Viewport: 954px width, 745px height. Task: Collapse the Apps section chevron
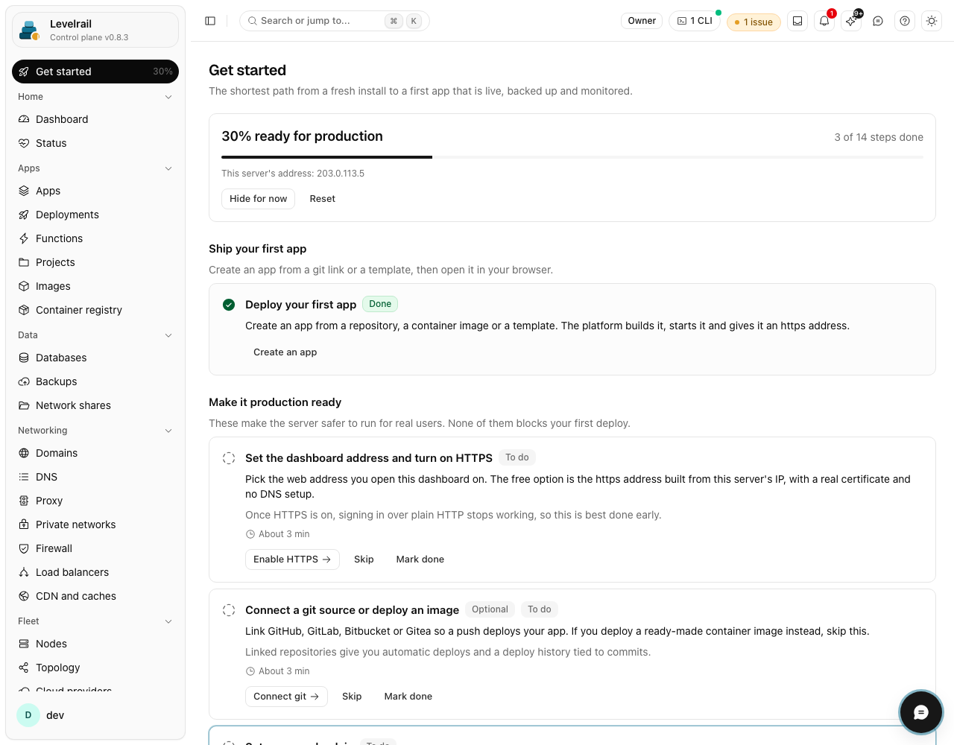point(168,168)
